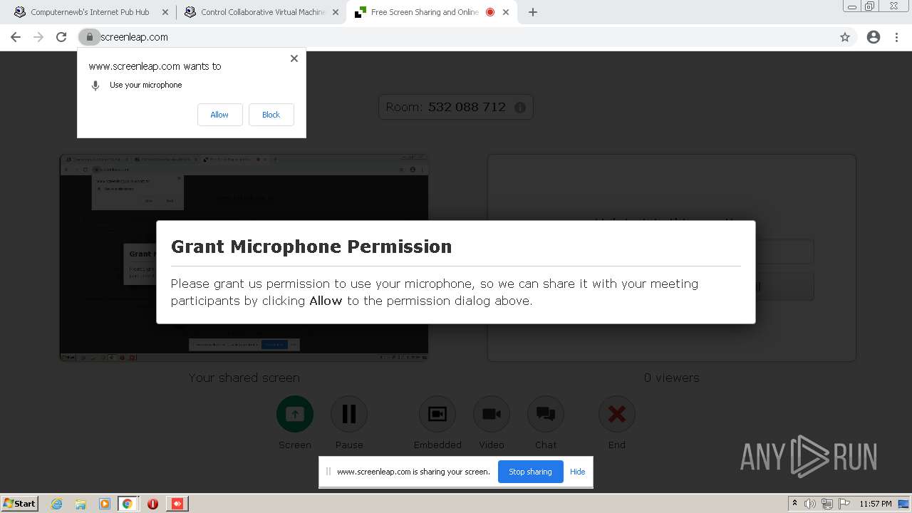Click the network tray icon
912x513 pixels.
pos(826,504)
